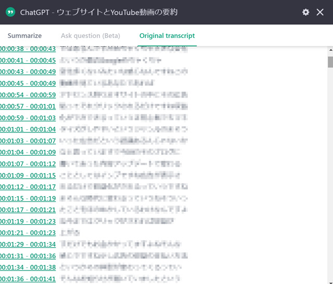The width and height of the screenshot is (333, 284).
Task: Jump to timestamp 00:00:45 - 00:00:49
Action: (28, 83)
